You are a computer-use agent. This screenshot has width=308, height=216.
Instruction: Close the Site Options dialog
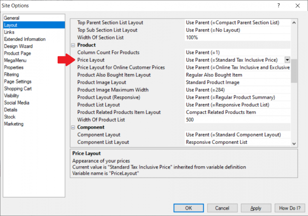[x=297, y=6]
